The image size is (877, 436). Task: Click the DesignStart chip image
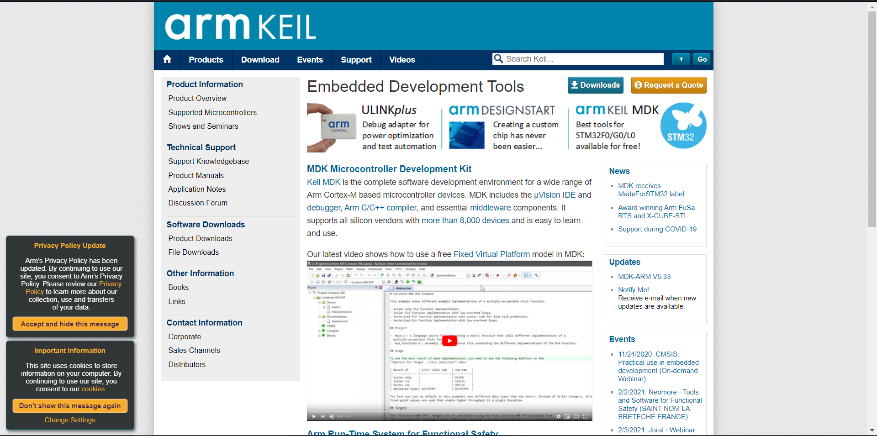click(466, 135)
